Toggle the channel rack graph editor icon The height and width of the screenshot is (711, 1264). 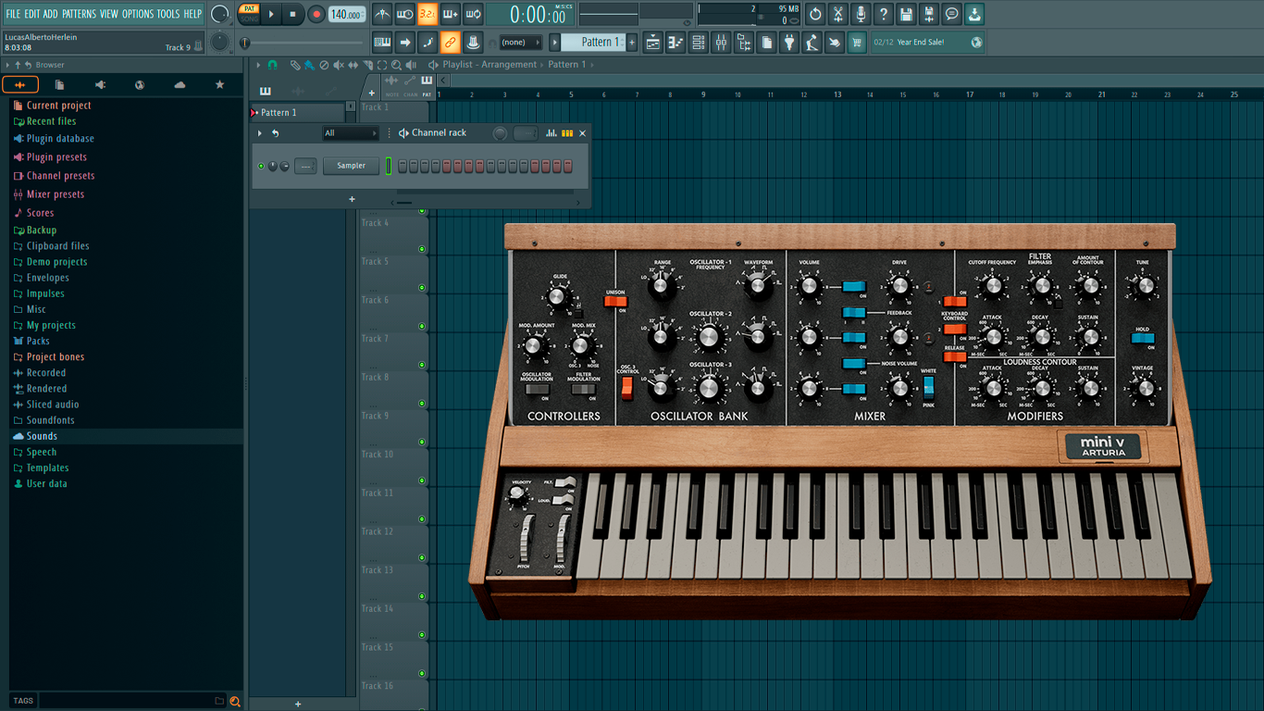551,133
